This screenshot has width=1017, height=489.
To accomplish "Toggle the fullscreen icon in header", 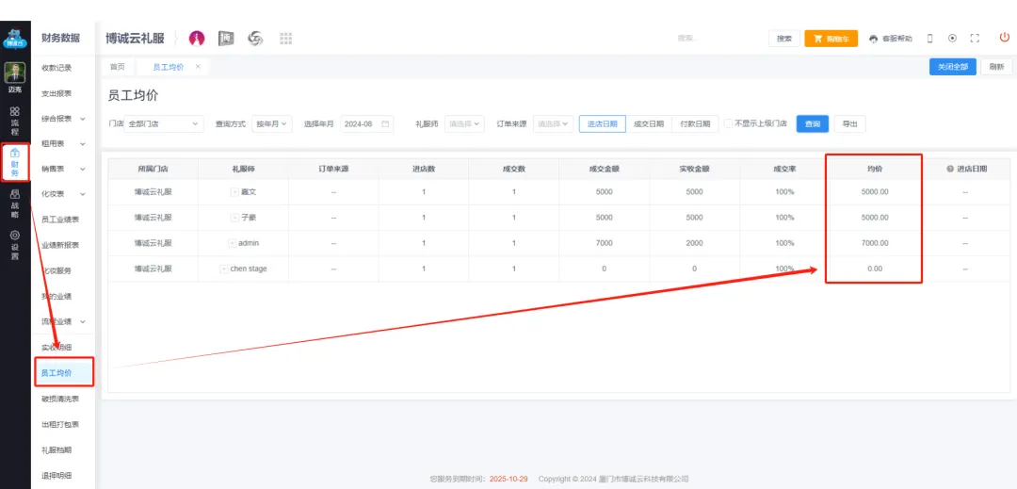I will (x=975, y=39).
